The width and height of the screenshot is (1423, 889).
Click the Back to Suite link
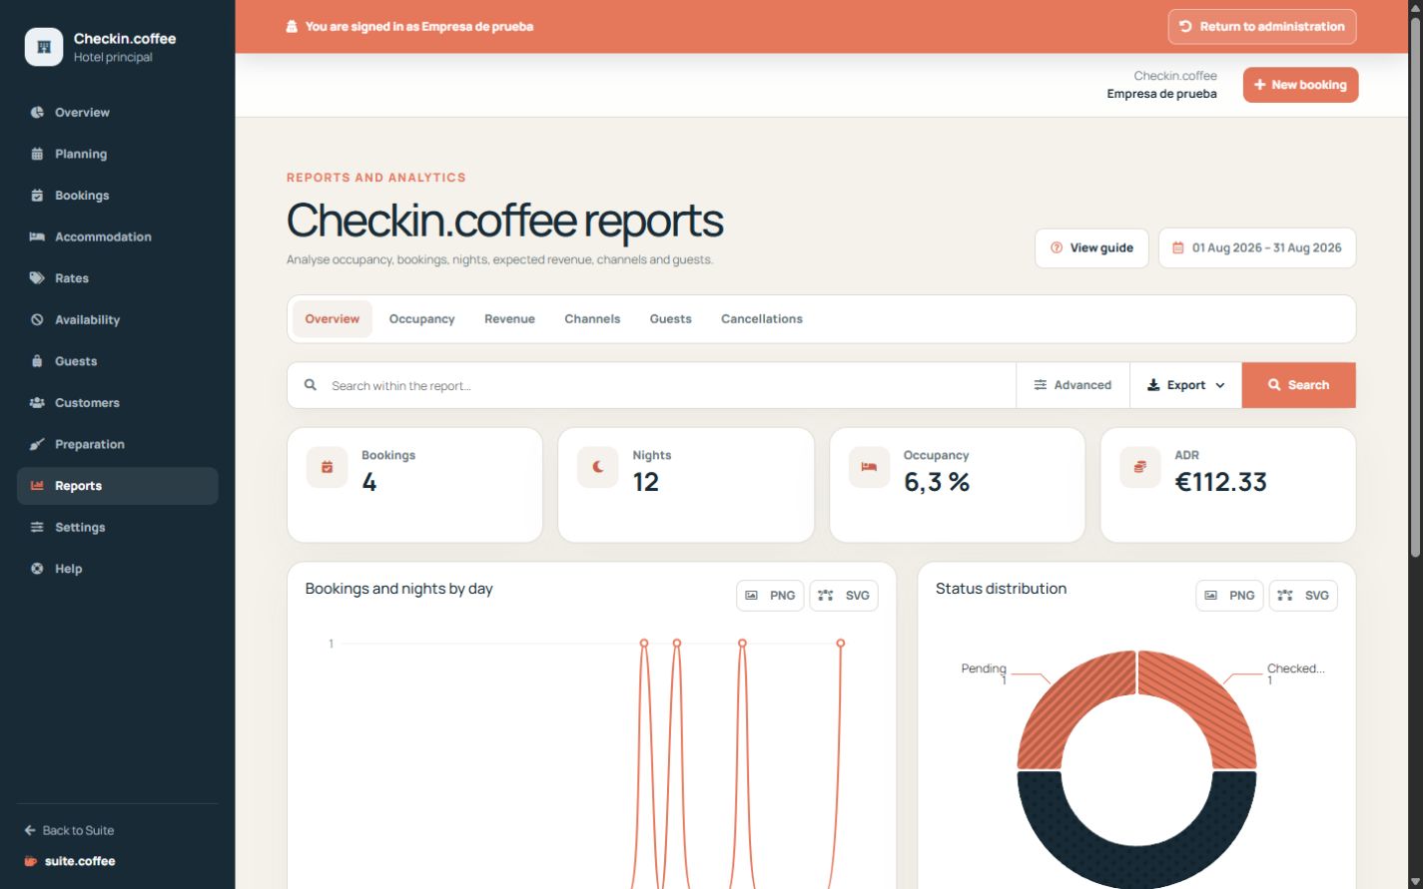coord(69,830)
